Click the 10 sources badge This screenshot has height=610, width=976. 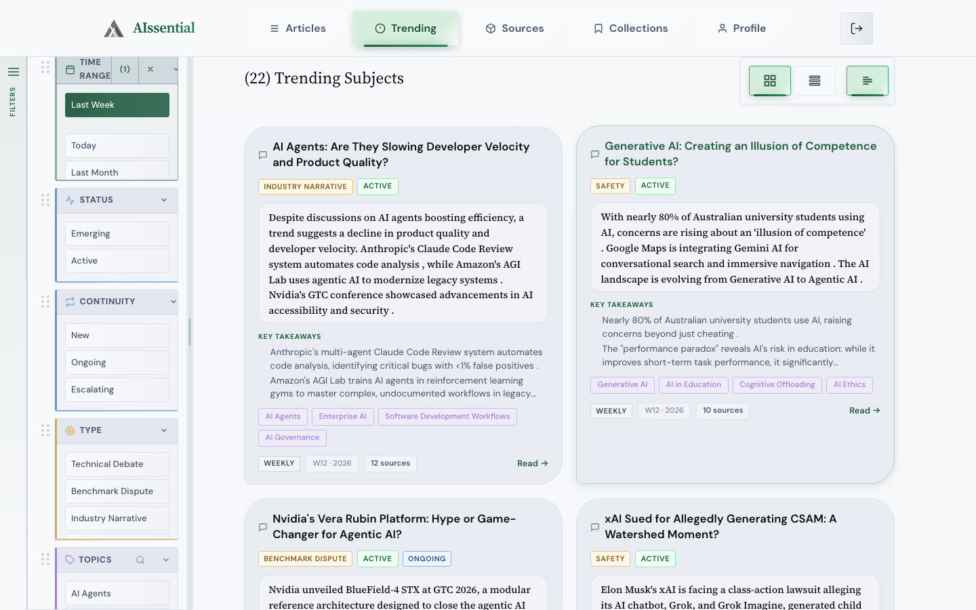723,411
